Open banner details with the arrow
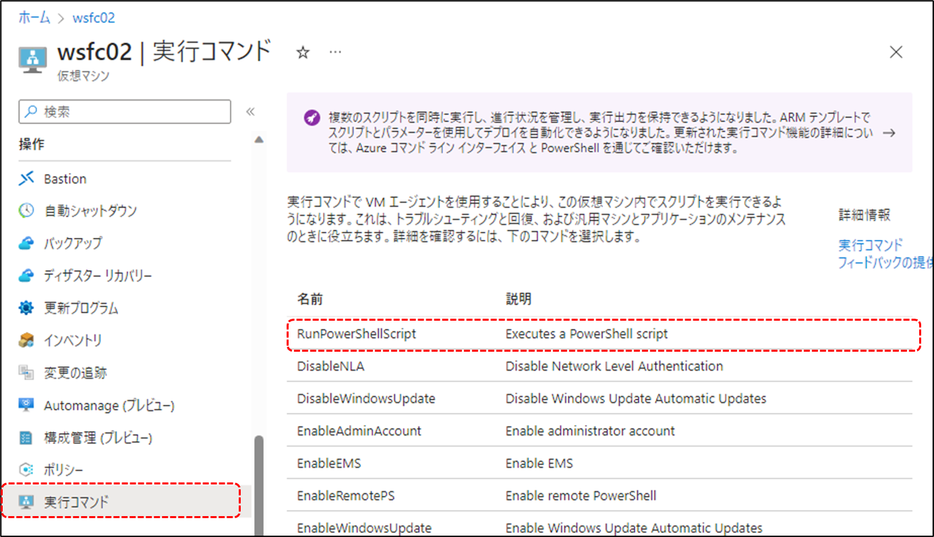The height and width of the screenshot is (537, 934). tap(889, 133)
